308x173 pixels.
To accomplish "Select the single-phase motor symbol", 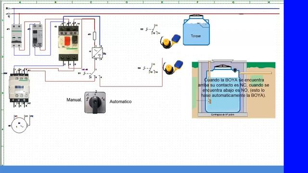I will pos(19,125).
